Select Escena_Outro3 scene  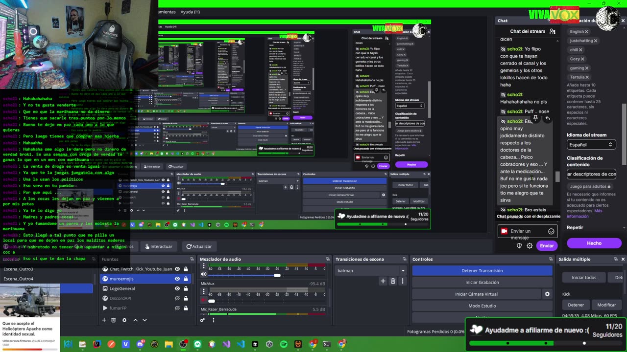pyautogui.click(x=19, y=269)
